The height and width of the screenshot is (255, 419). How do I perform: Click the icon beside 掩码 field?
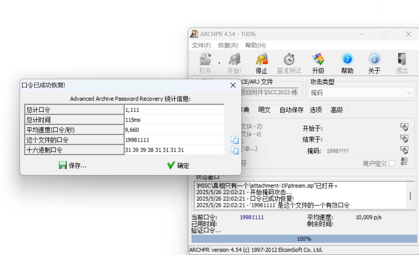pos(404,150)
